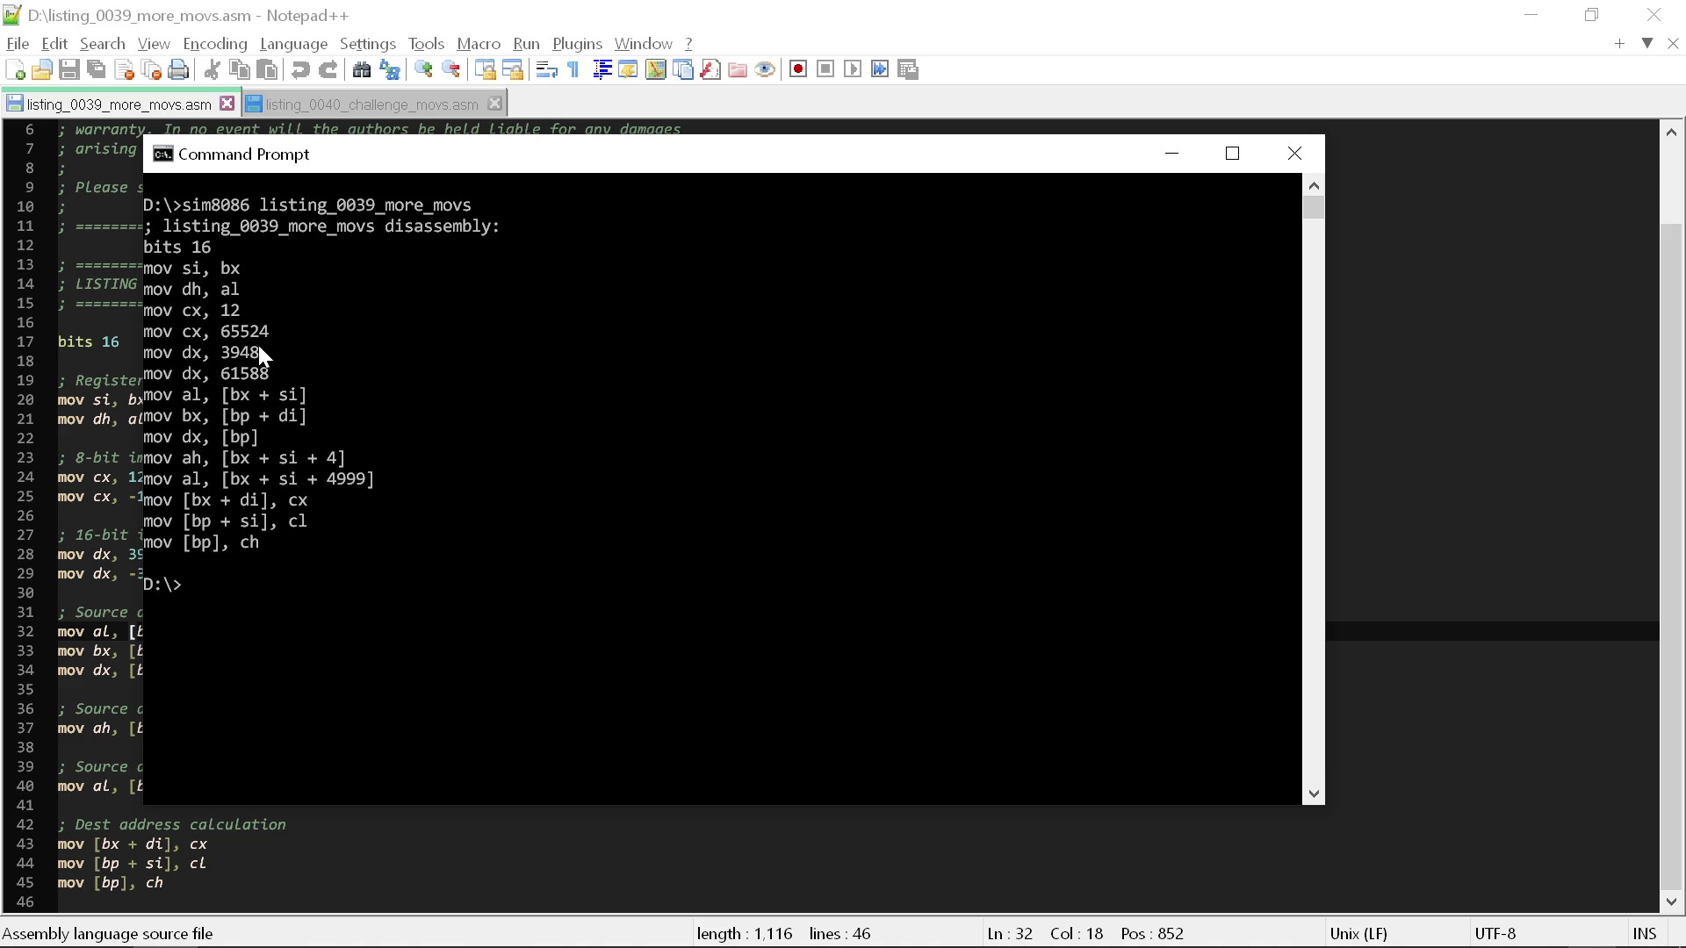Start macro recording with the red dot
The width and height of the screenshot is (1686, 948).
[797, 69]
